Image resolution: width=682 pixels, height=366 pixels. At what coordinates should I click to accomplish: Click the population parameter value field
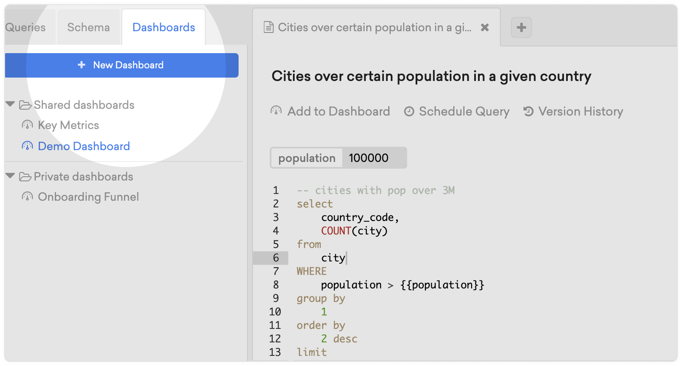pos(374,158)
